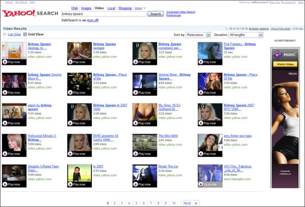Viewport: 305px width, 207px height.
Task: Open the Sort by Relevance dropdown
Action: pos(198,35)
